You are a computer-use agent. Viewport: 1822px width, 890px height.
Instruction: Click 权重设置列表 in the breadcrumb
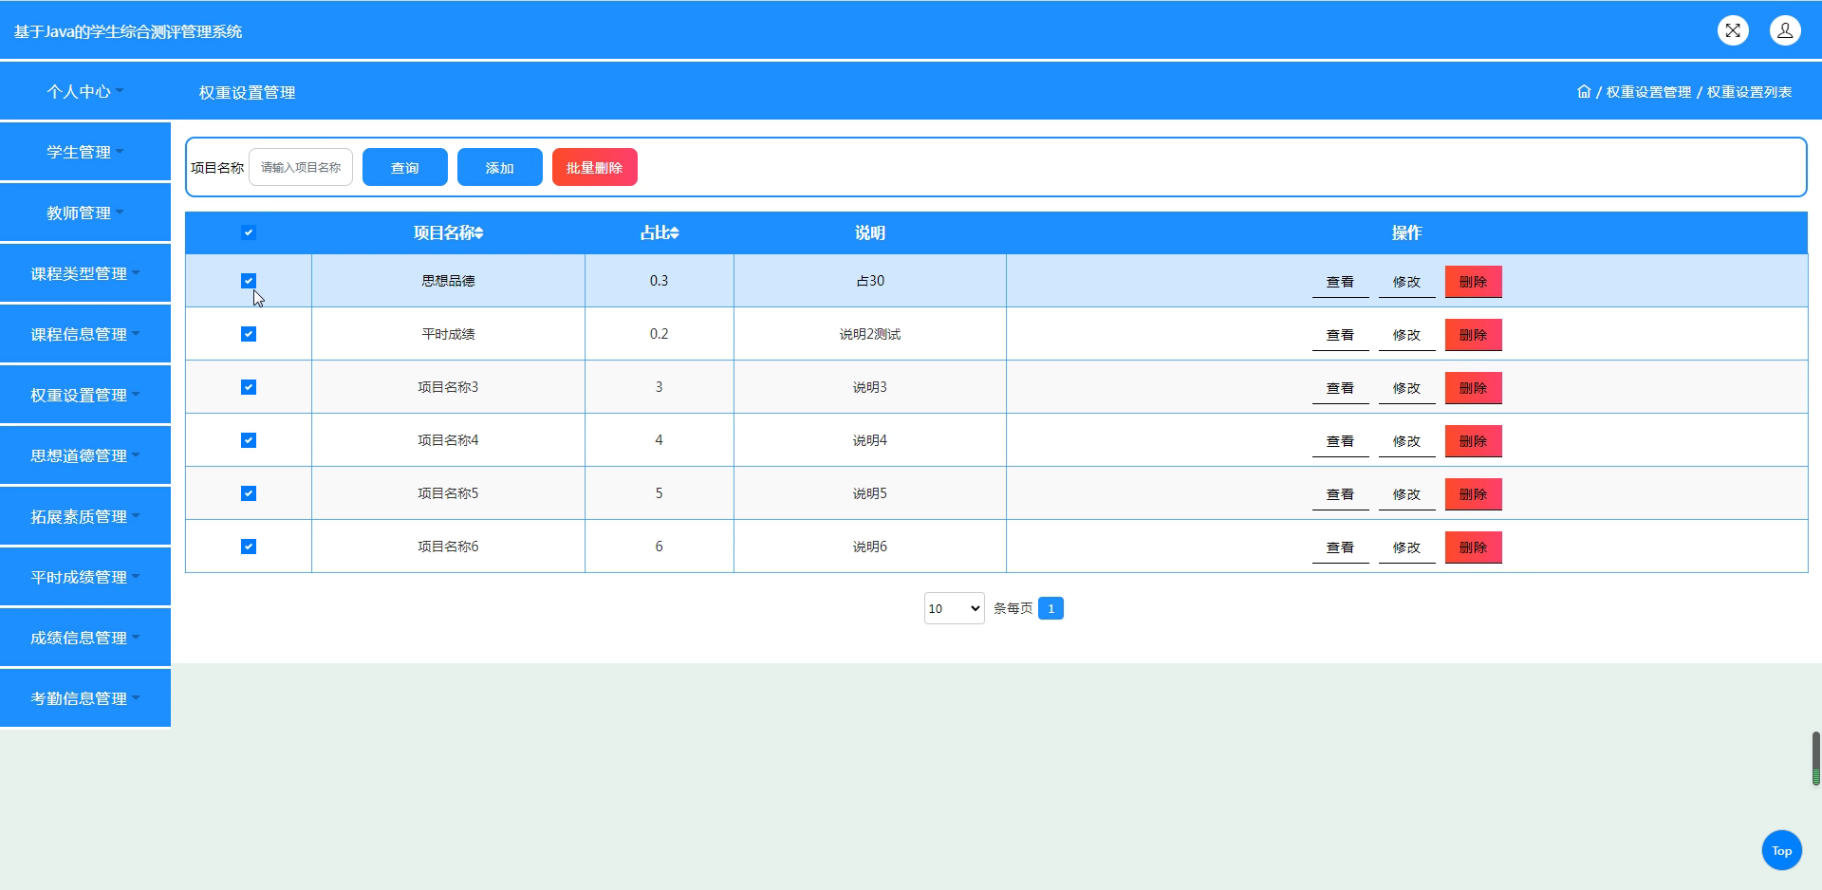(1749, 92)
